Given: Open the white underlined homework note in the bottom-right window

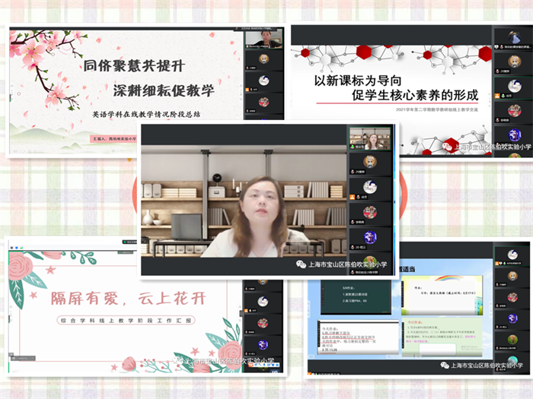Looking at the screenshot, I should point(358,337).
